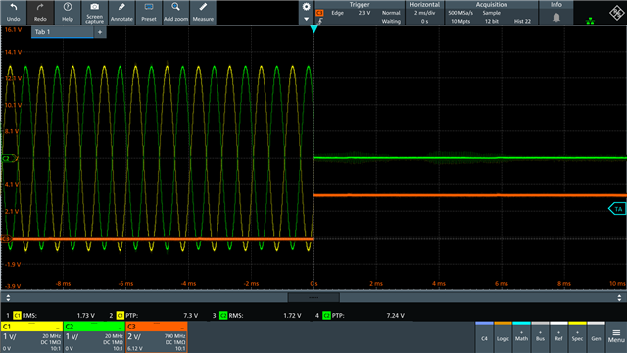Expand the dropdown arrow below settings gear

306,19
